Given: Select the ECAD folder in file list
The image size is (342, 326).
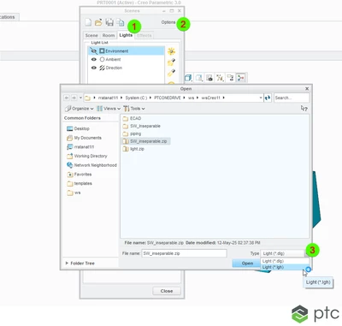Looking at the screenshot, I should (x=132, y=118).
